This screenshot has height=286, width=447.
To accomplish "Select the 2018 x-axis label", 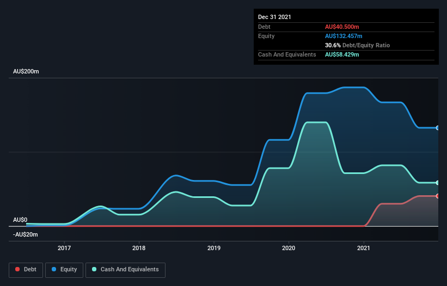I will (139, 248).
